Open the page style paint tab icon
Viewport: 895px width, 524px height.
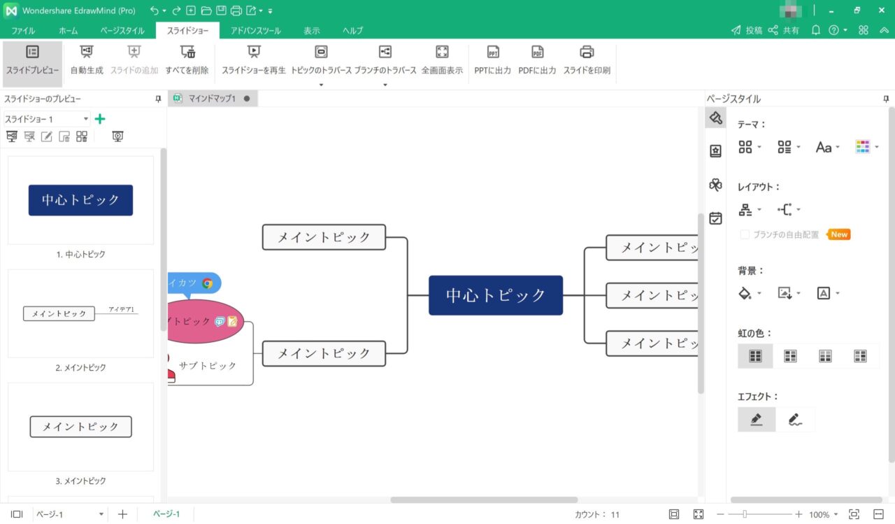tap(715, 118)
